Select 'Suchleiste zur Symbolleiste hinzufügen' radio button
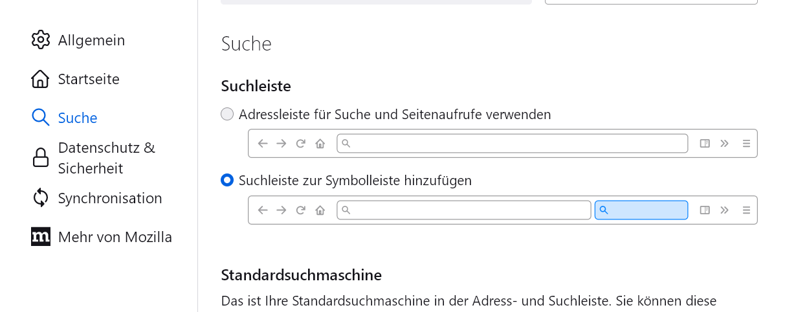The image size is (807, 312). point(227,180)
